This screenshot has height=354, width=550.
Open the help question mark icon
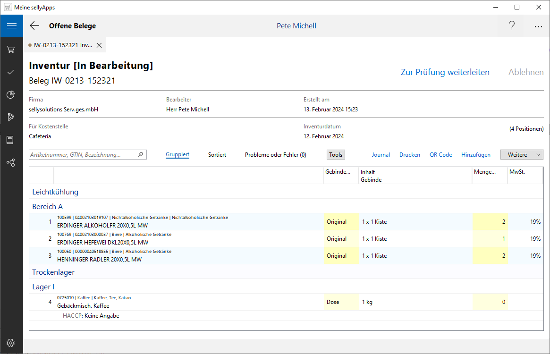pos(512,26)
